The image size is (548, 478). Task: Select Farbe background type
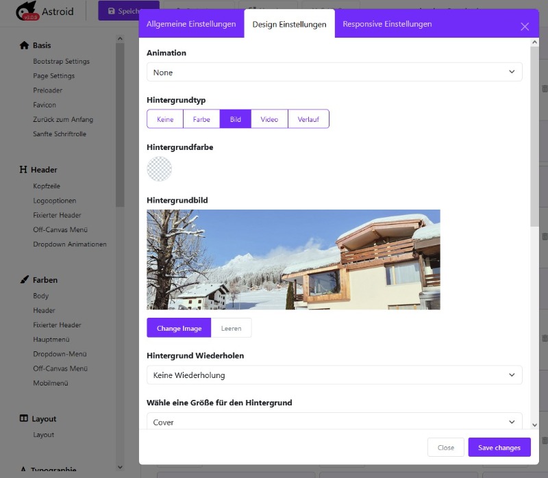(201, 119)
